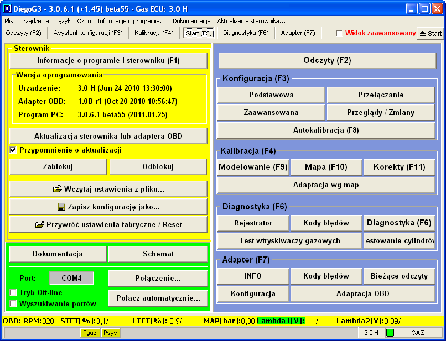The width and height of the screenshot is (446, 341).
Task: Run Test wtryskiwaczy gazowych
Action: coord(289,240)
